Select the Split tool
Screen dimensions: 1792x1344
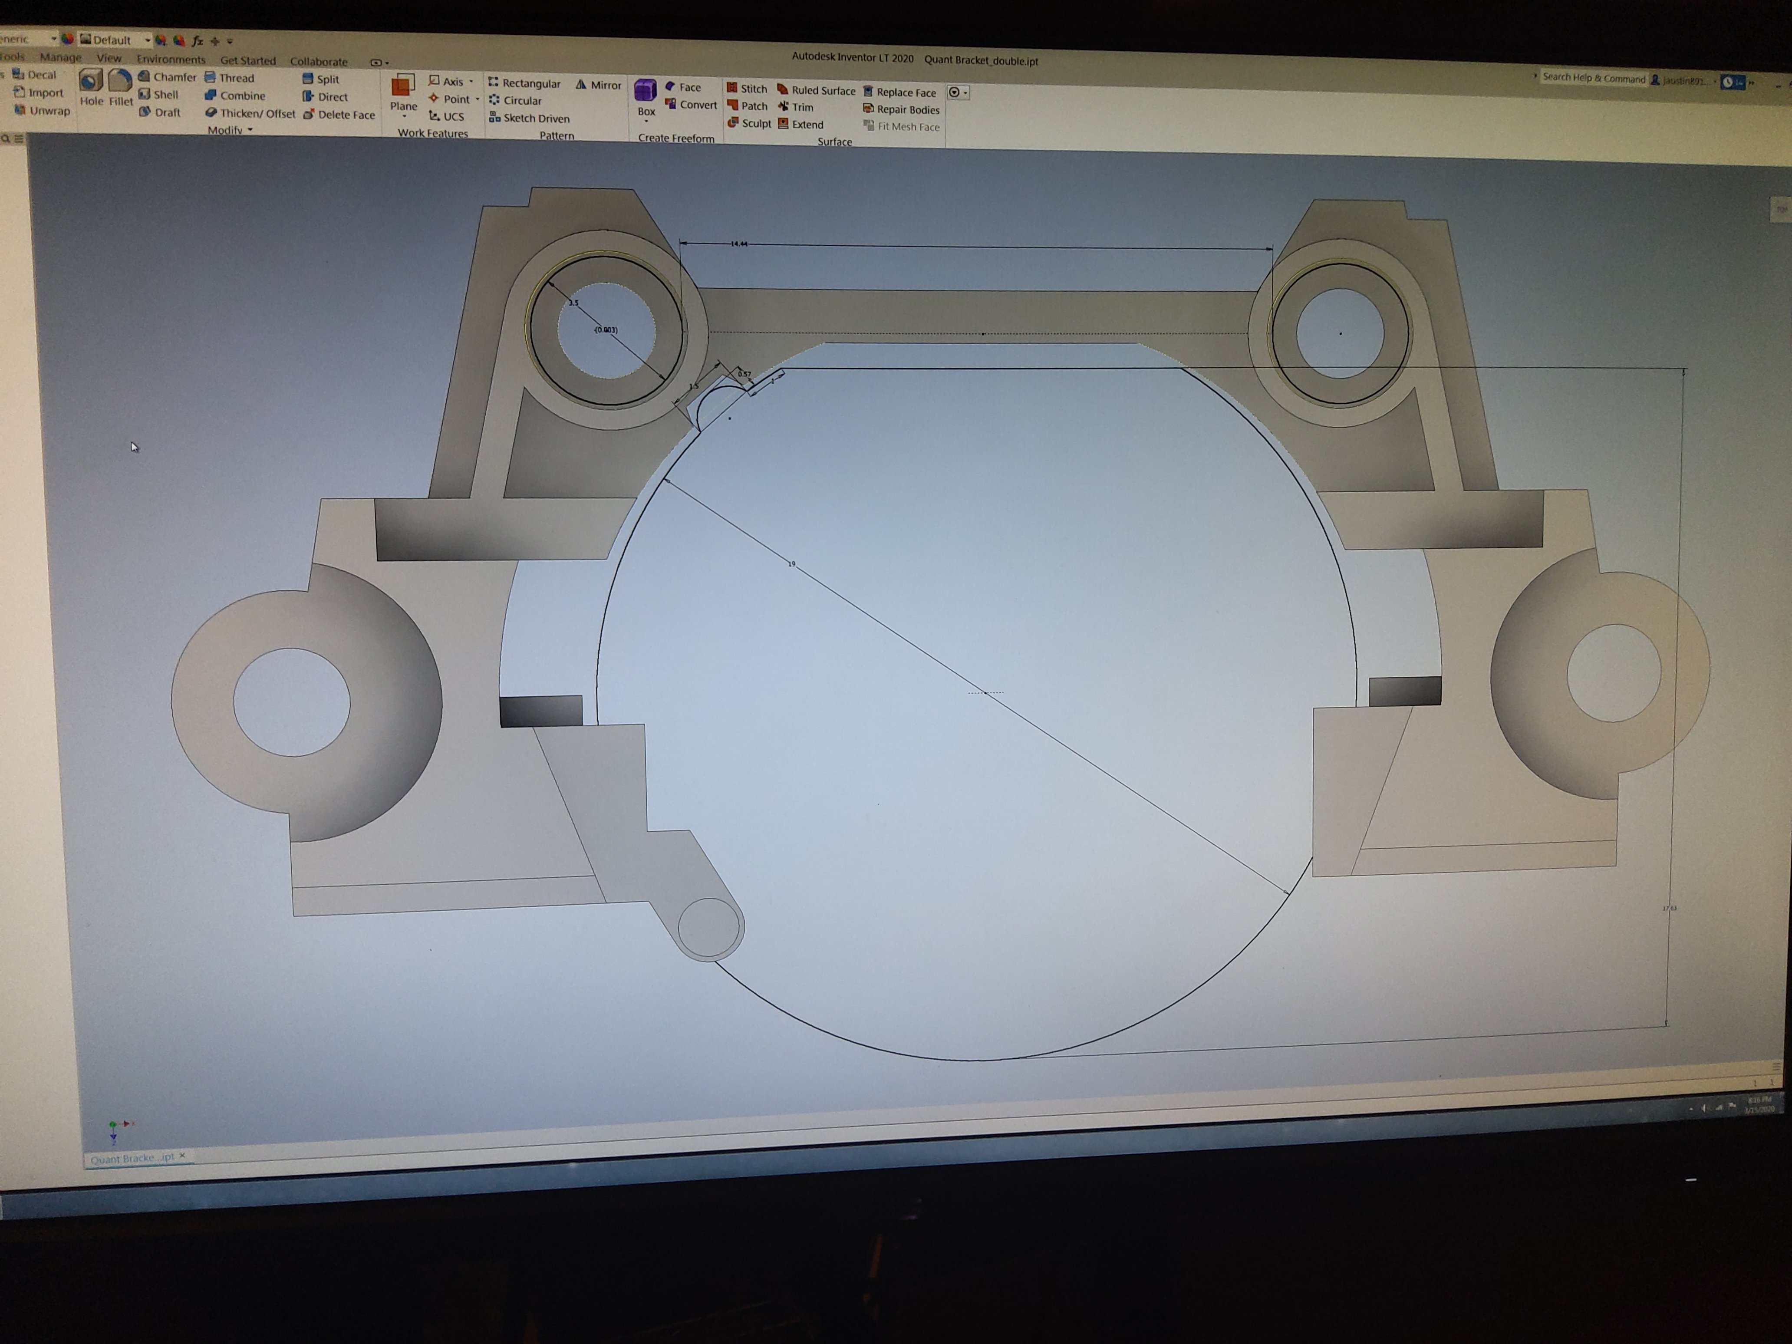pyautogui.click(x=321, y=79)
